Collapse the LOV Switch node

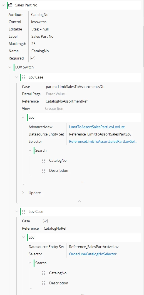tap(10, 67)
